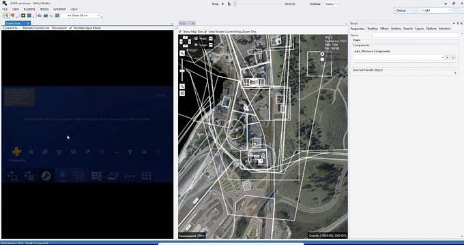This screenshot has width=464, height=245.
Task: Switch to the Toolbox tab
Action: 373,29
